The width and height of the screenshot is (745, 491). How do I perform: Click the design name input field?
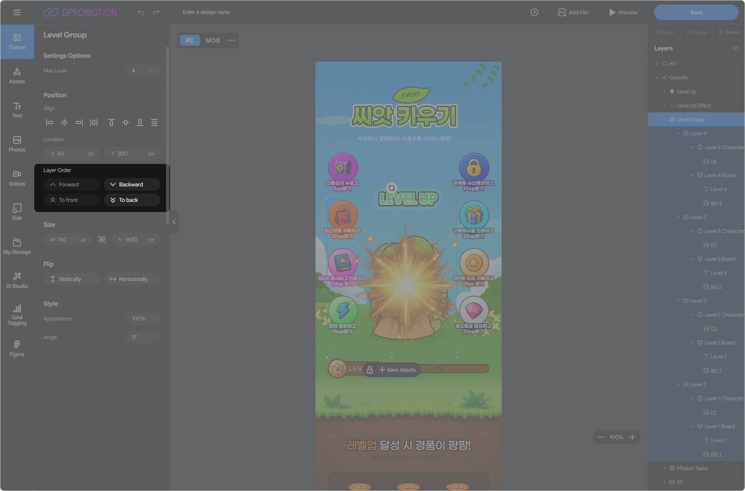click(x=206, y=12)
